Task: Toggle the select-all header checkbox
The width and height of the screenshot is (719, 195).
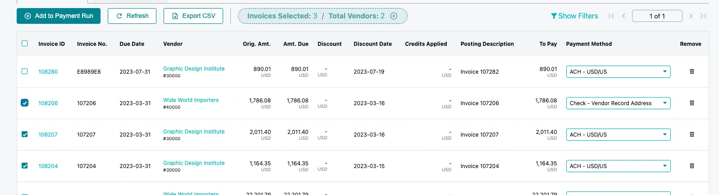Action: pos(25,44)
